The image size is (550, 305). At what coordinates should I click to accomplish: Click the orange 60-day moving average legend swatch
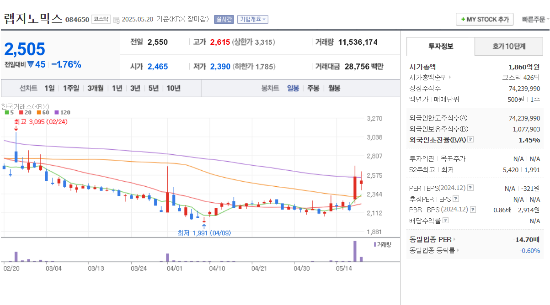[x=38, y=112]
